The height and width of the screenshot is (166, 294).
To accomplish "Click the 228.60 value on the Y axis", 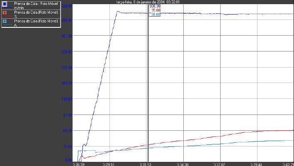I will coord(66,52).
